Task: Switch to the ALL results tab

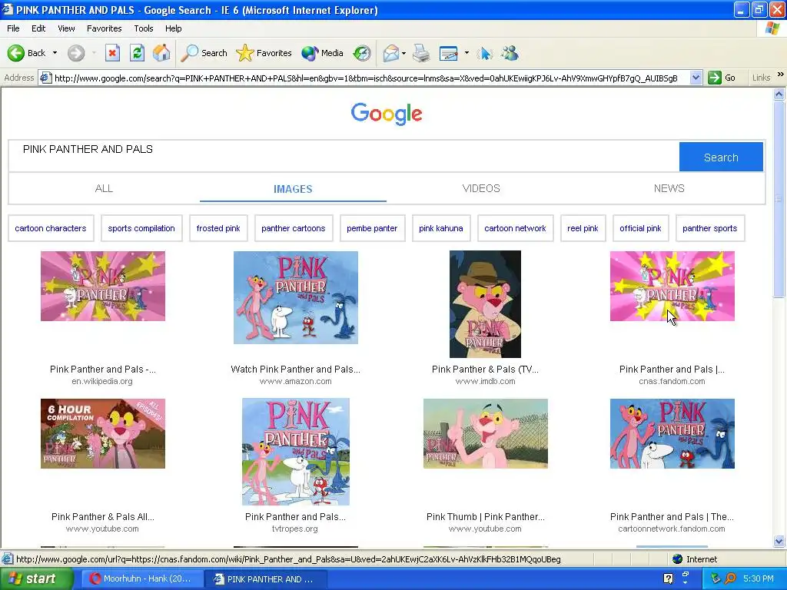Action: click(x=104, y=188)
